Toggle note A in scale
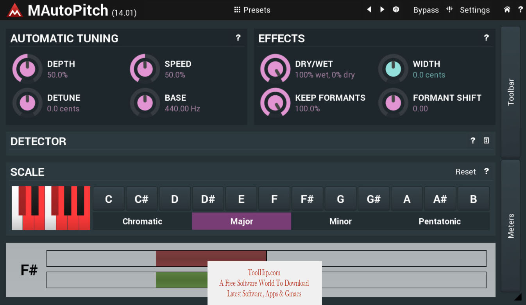The image size is (526, 305). 407,199
